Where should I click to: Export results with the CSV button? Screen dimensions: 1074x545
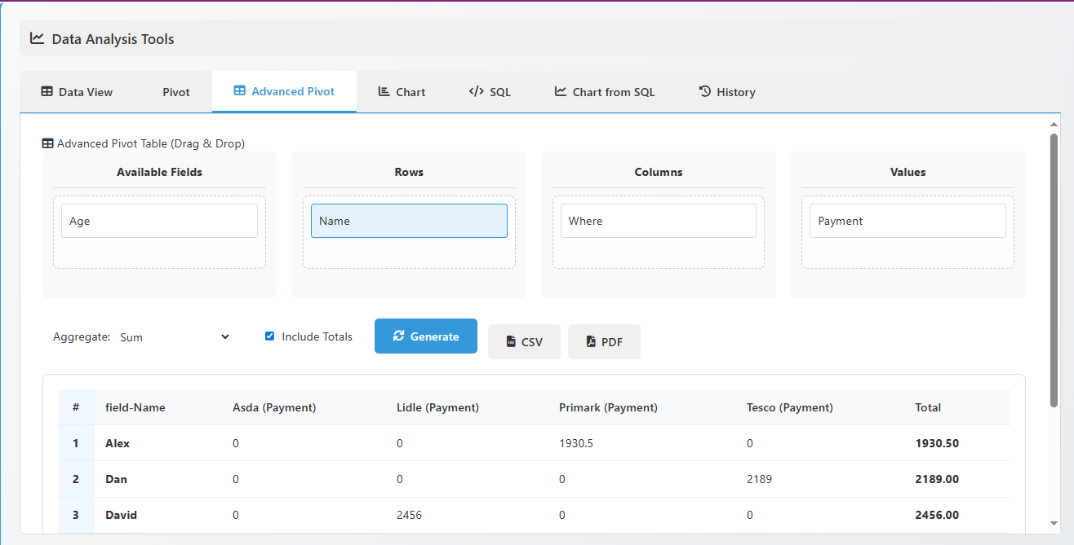524,341
